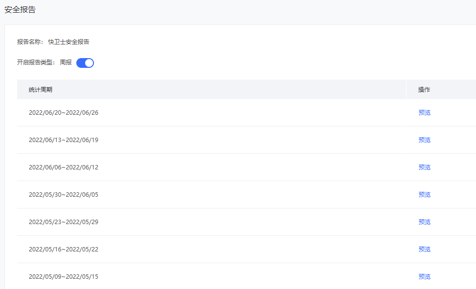Click the 安全报告 page title
Viewport: 476px width, 289px height.
coord(20,10)
